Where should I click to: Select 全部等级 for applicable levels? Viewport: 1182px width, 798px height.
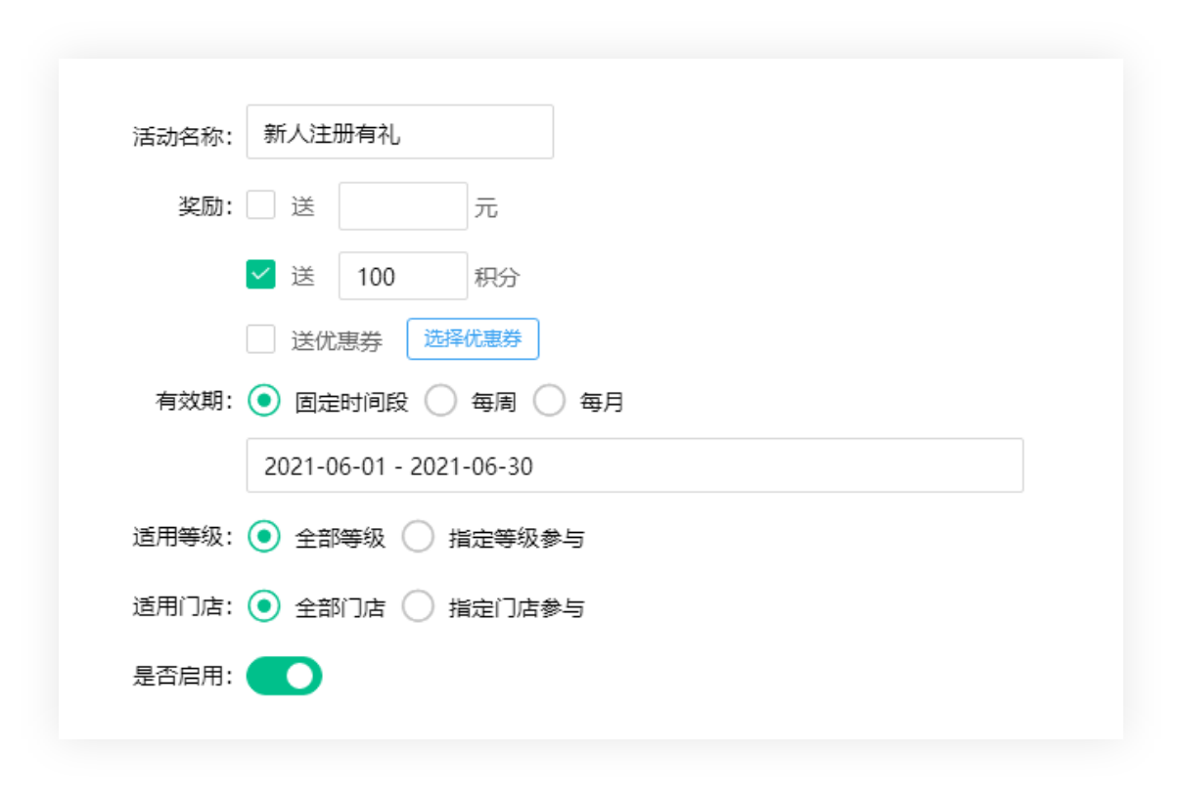[263, 537]
